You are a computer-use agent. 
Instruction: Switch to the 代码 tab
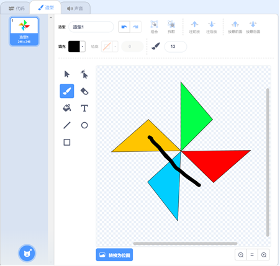[x=16, y=9]
